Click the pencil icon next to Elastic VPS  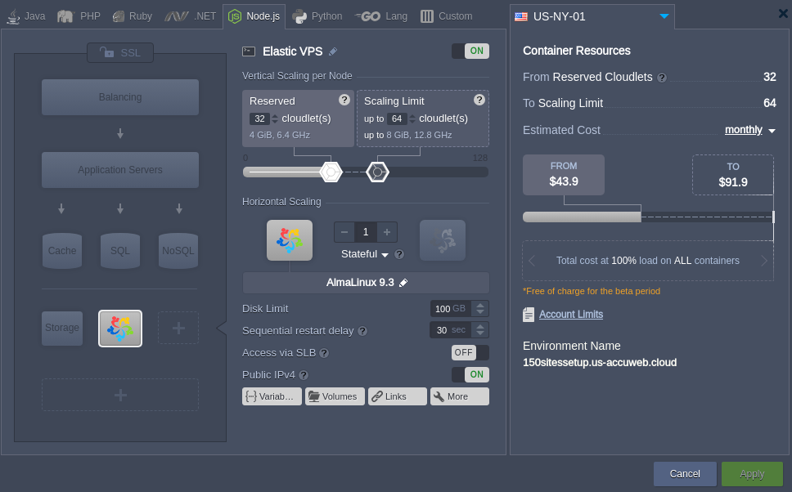[x=333, y=51]
